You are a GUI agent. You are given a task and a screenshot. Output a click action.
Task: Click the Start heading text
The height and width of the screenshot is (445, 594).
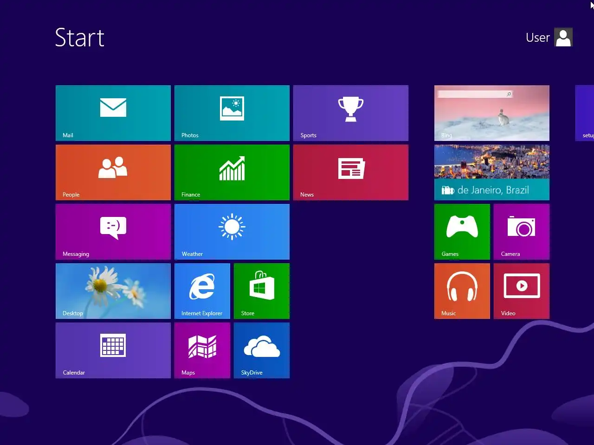point(80,38)
